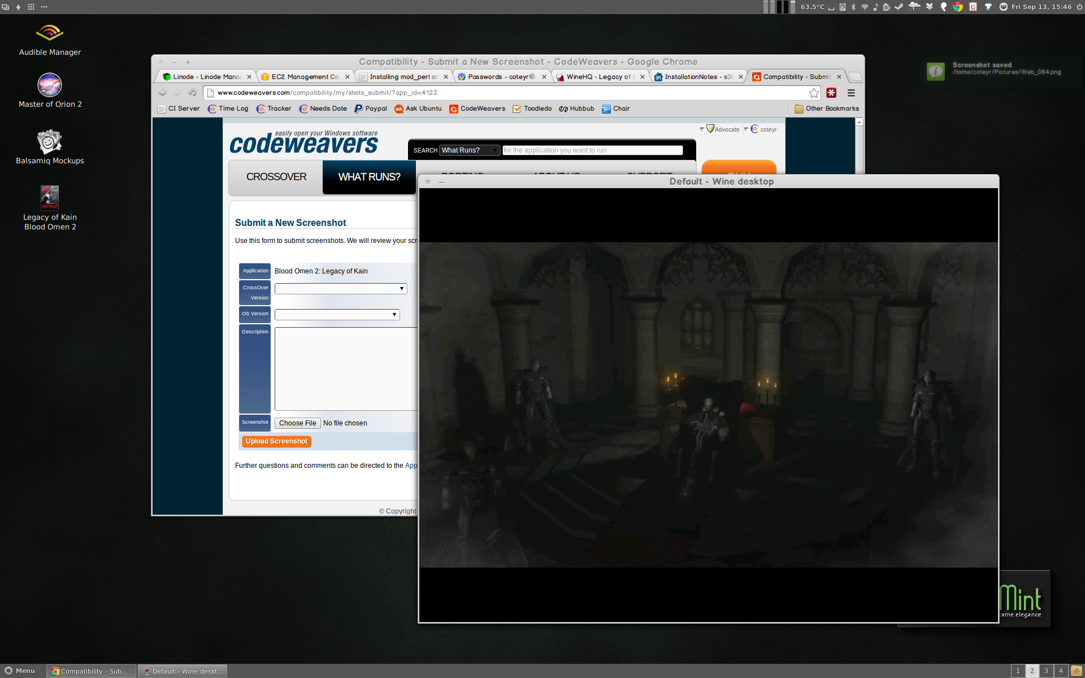Click battery indicator in tray
The image size is (1085, 678).
(x=886, y=7)
